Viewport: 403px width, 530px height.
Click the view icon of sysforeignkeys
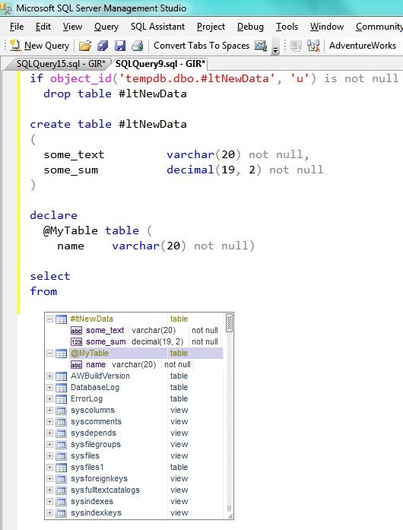pos(61,479)
